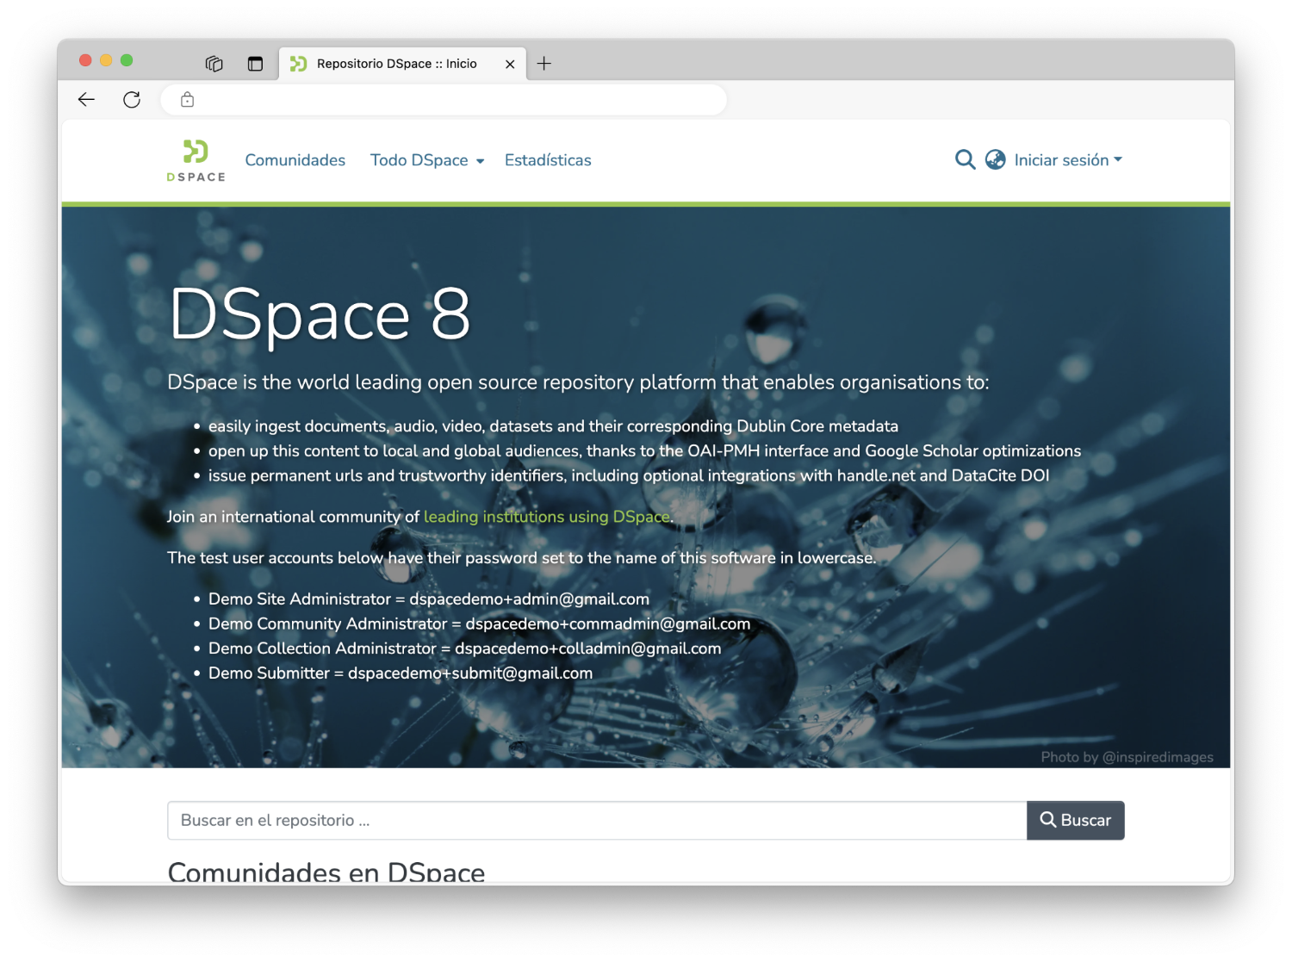1292x962 pixels.
Task: Click the Comunidades en DSpace heading
Action: pos(326,871)
